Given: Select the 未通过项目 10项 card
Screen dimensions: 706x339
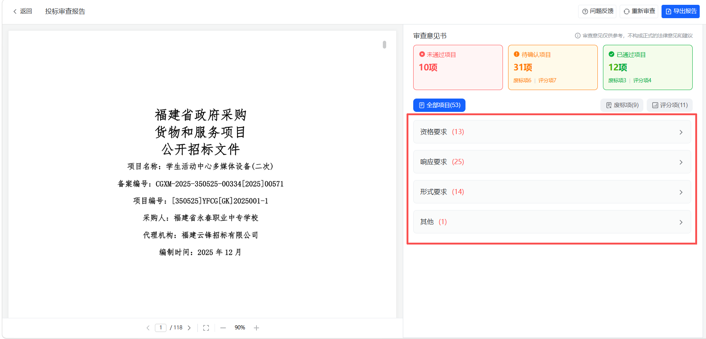Looking at the screenshot, I should [x=458, y=67].
